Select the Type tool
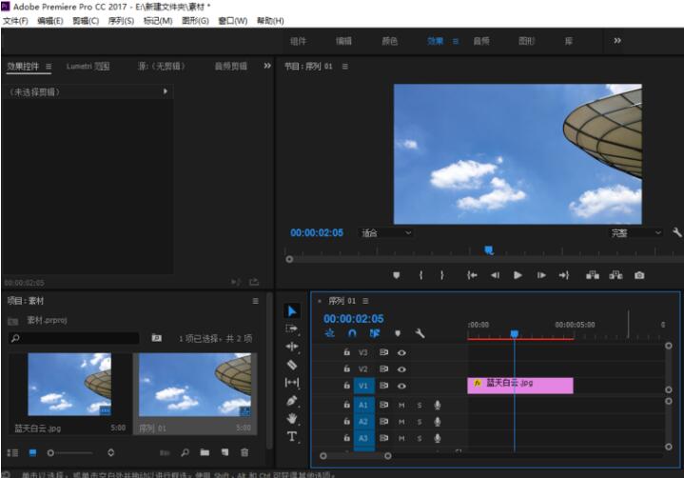 (292, 437)
